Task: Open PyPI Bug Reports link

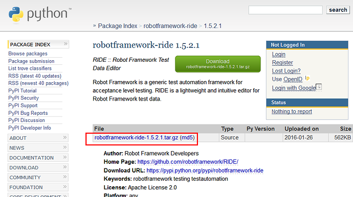Action: 28,113
